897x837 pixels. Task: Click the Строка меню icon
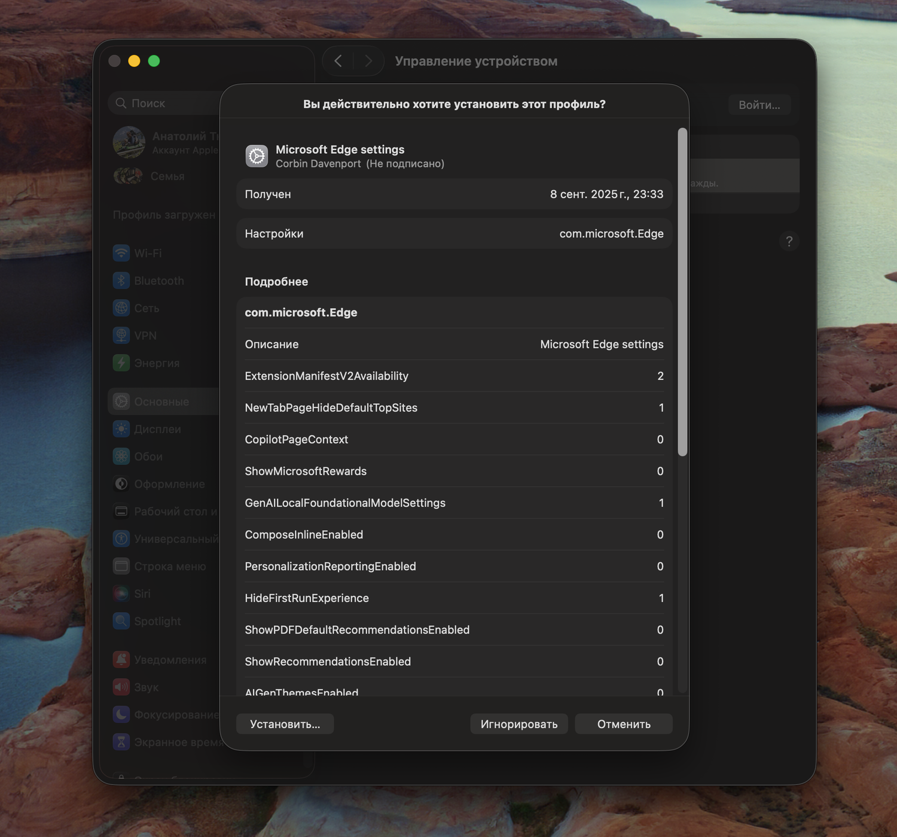(121, 567)
